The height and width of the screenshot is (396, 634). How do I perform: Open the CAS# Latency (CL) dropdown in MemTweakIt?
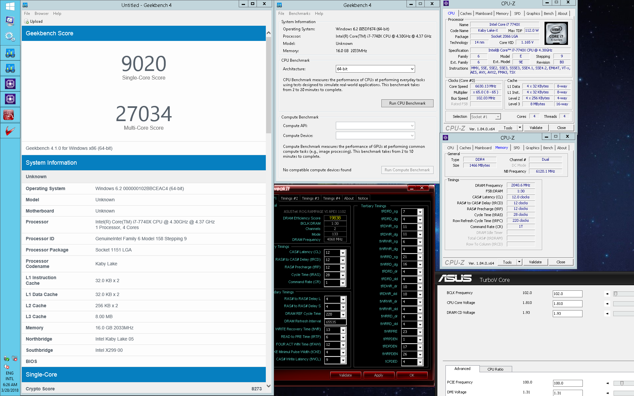pyautogui.click(x=343, y=253)
